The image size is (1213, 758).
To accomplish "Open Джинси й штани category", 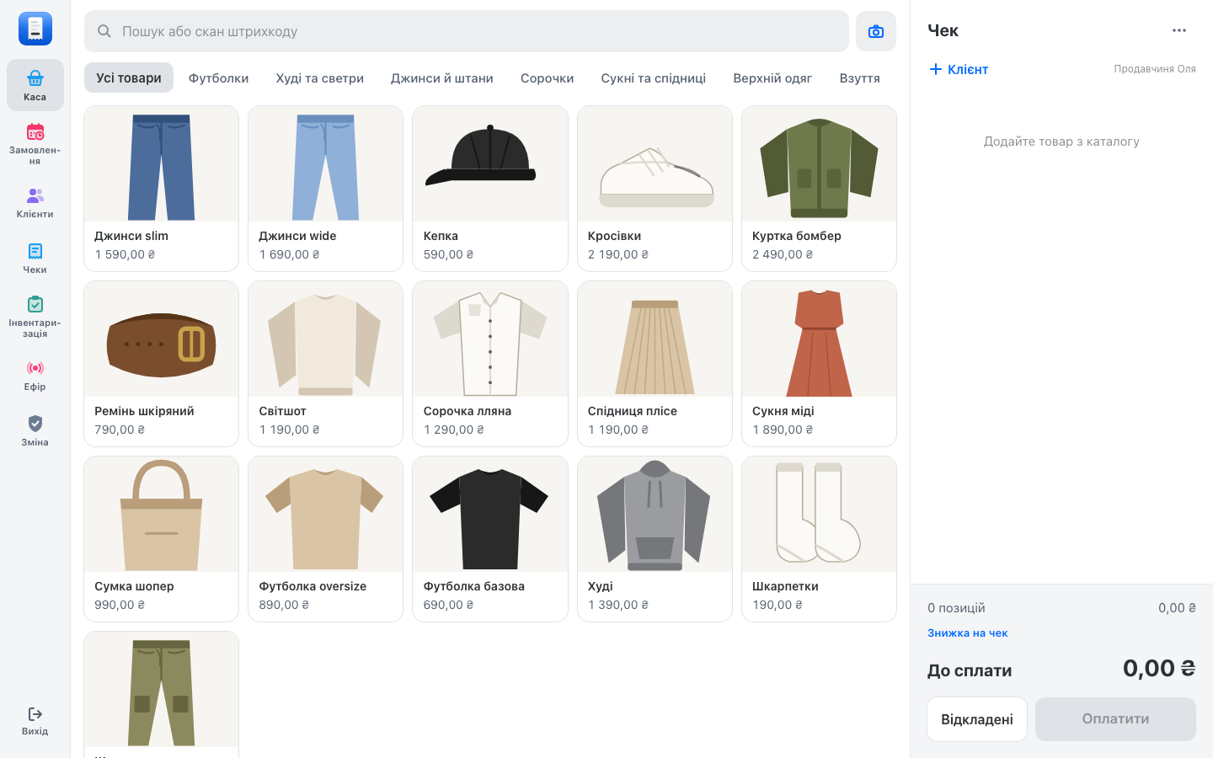I will point(442,77).
